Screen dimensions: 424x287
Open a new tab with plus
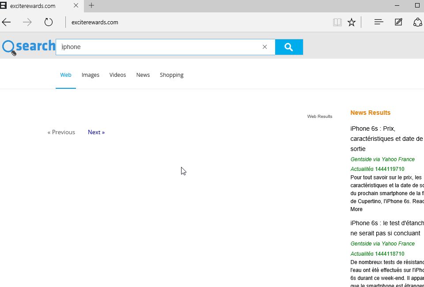[91, 5]
